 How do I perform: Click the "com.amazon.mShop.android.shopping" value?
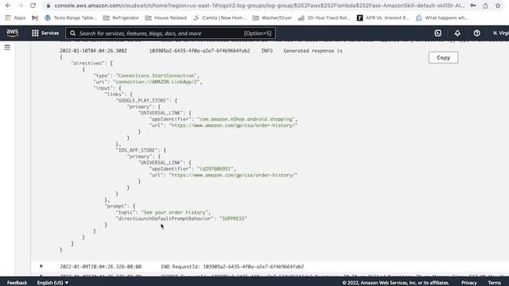[x=246, y=119]
